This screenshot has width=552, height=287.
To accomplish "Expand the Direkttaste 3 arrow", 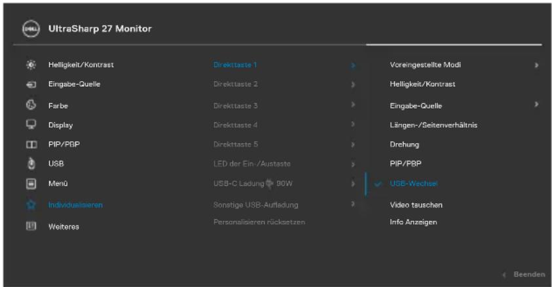I will 353,105.
